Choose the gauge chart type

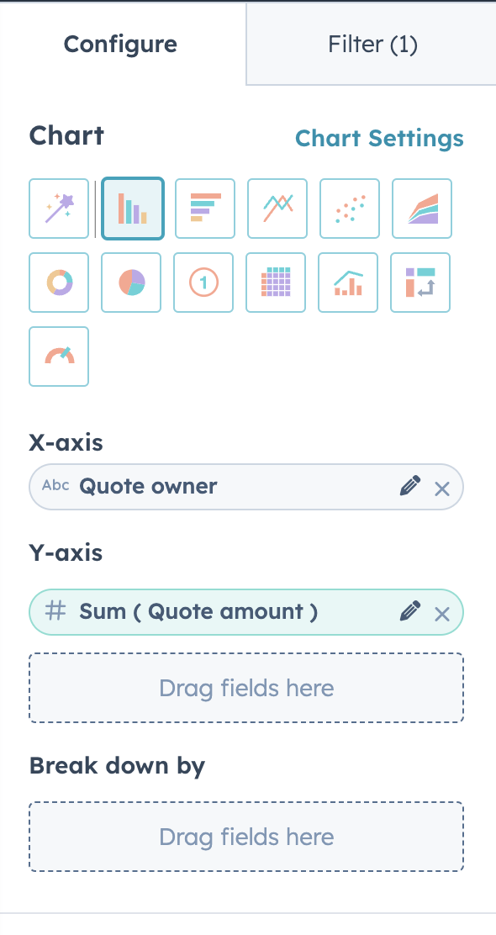(x=58, y=357)
